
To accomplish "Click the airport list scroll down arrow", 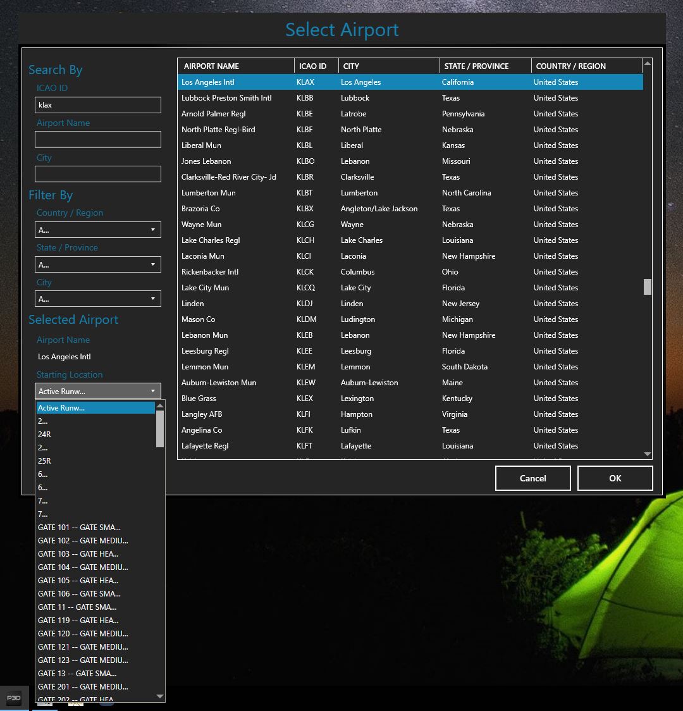I will (x=648, y=454).
